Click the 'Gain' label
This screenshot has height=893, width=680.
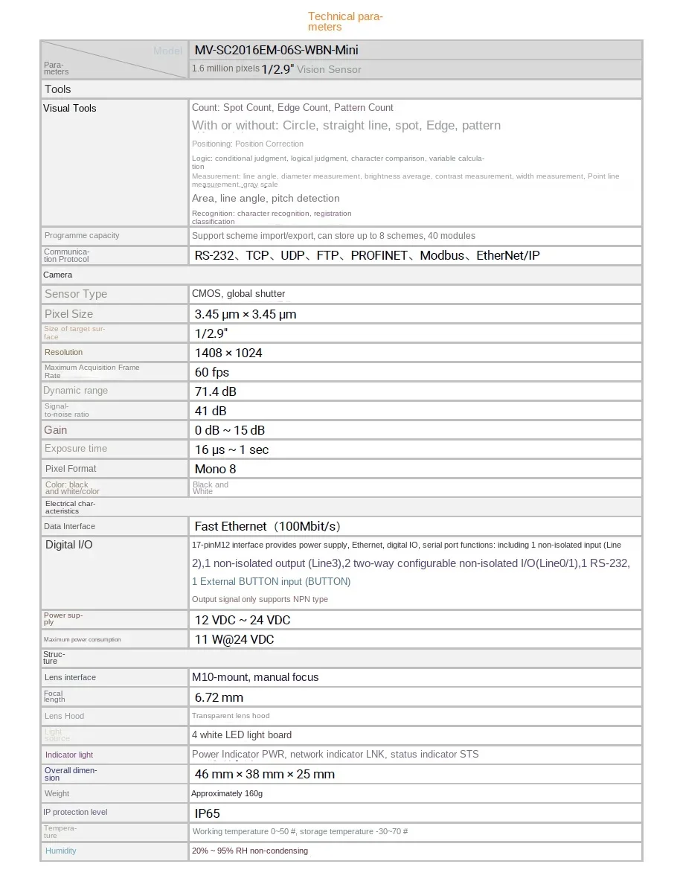[x=56, y=430]
